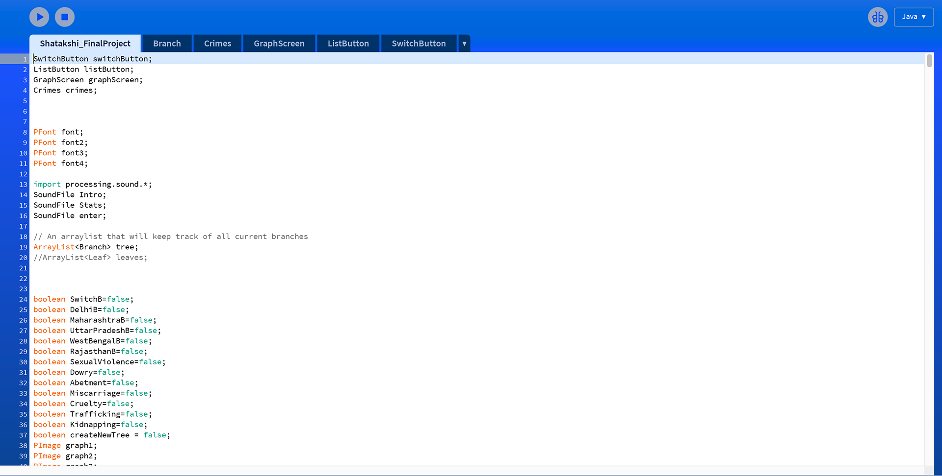
Task: Open the Java mode dropdown
Action: [x=914, y=17]
